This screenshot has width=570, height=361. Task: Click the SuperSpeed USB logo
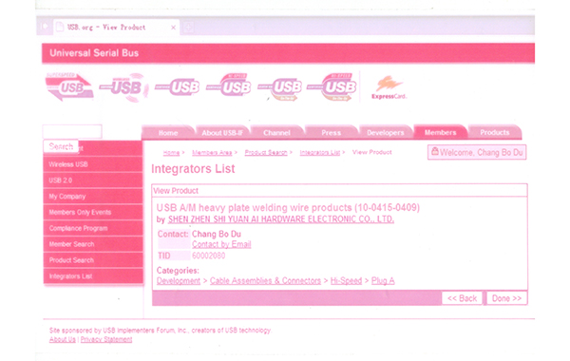[x=69, y=86]
